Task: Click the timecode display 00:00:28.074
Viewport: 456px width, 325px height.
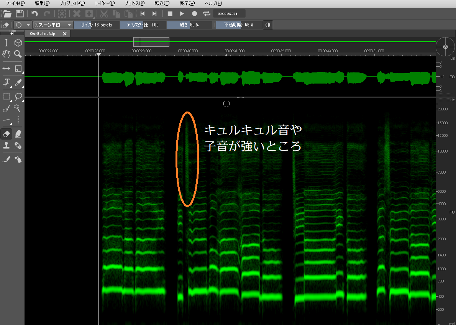Action: pyautogui.click(x=229, y=14)
